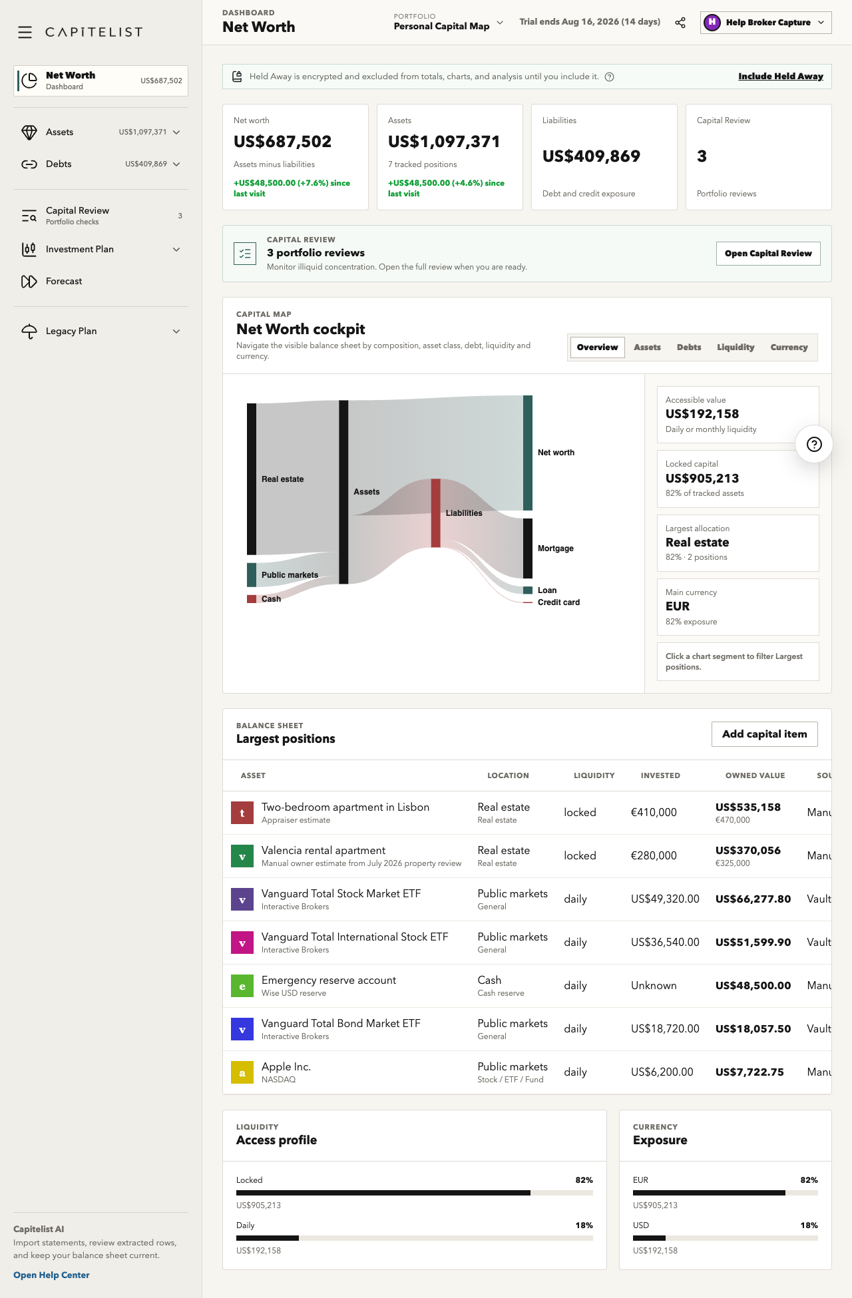Open the Net Worth Dashboard sidebar item
Screen dimensions: 852x1298
[101, 81]
